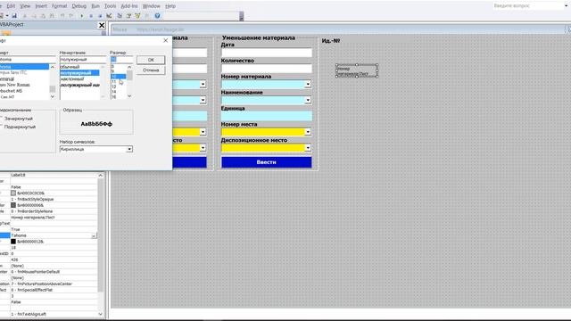
Task: Open the Insert menu
Action: point(41,6)
